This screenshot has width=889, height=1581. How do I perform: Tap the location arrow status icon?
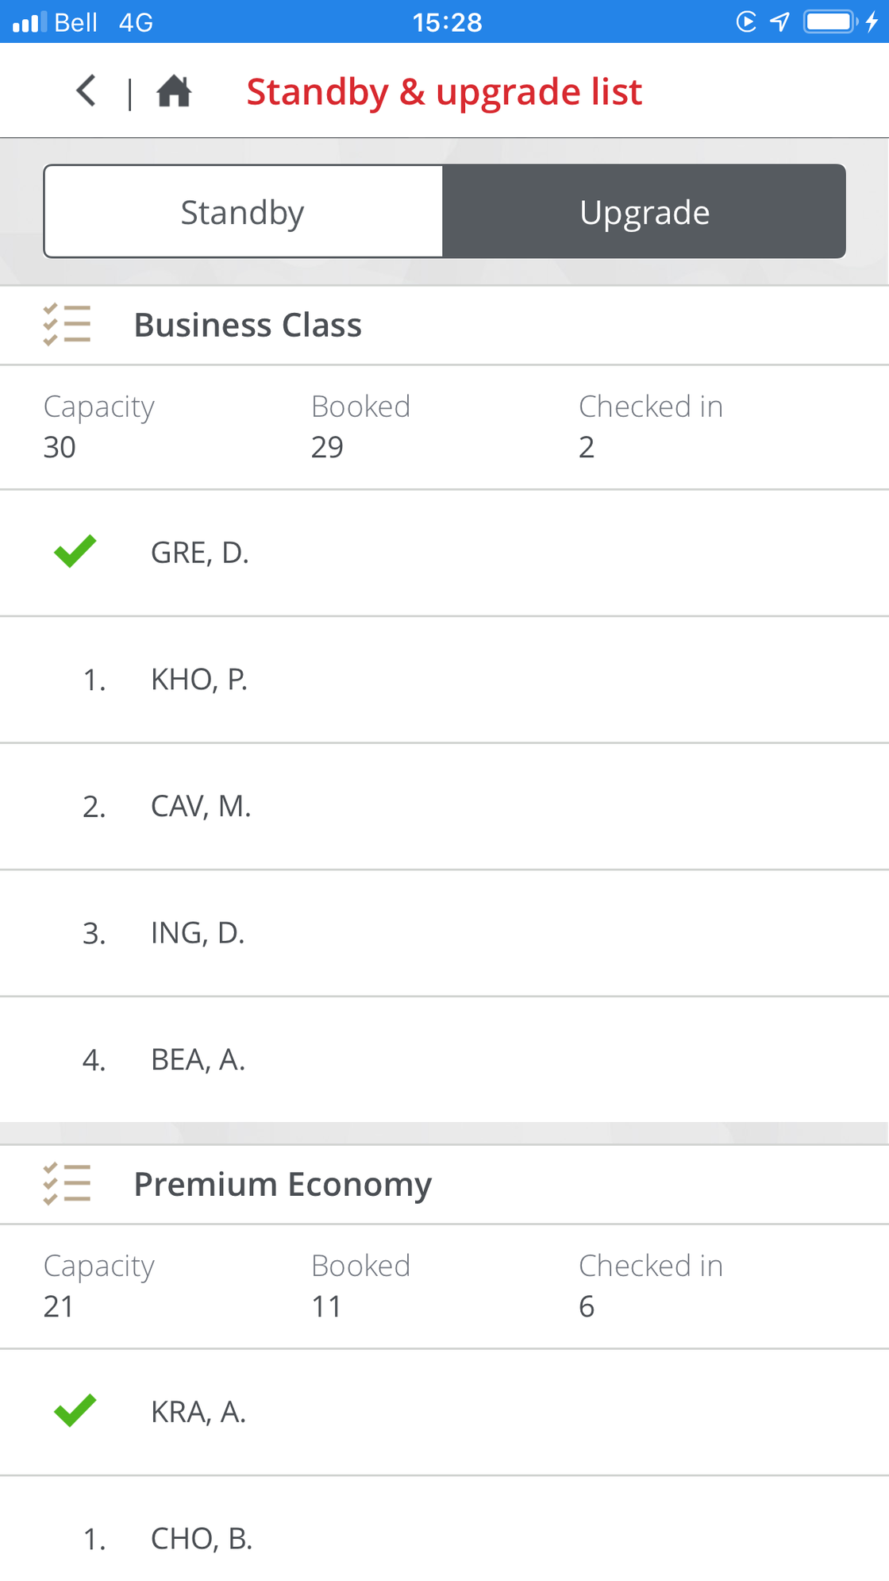tap(779, 21)
